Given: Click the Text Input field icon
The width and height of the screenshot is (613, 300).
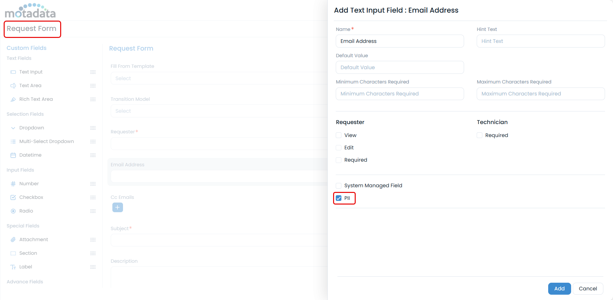Looking at the screenshot, I should pos(13,72).
